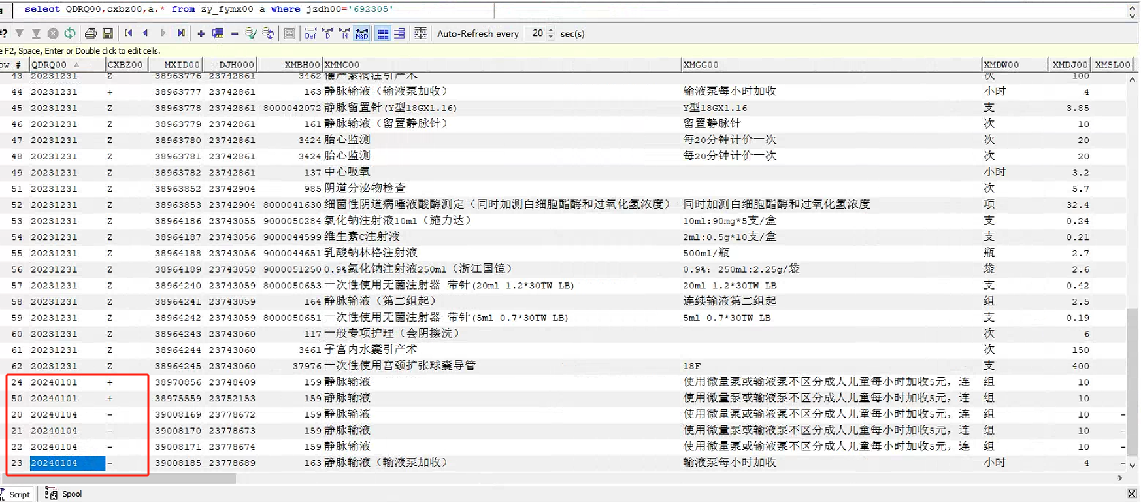Sort by the QDRQ00 column header
This screenshot has height=502, width=1141.
tap(67, 65)
